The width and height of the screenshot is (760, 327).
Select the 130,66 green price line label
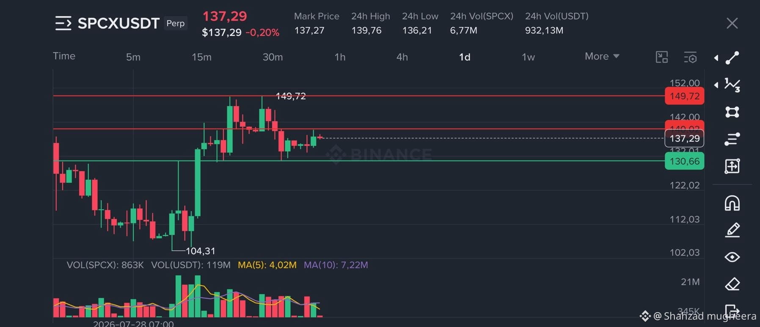tap(684, 161)
